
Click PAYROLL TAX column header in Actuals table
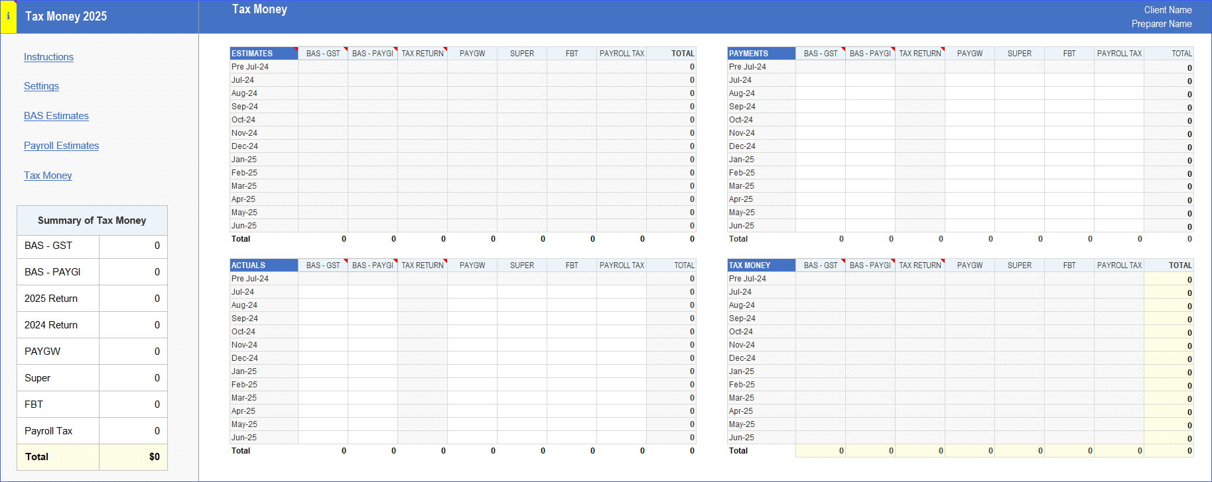pos(622,265)
